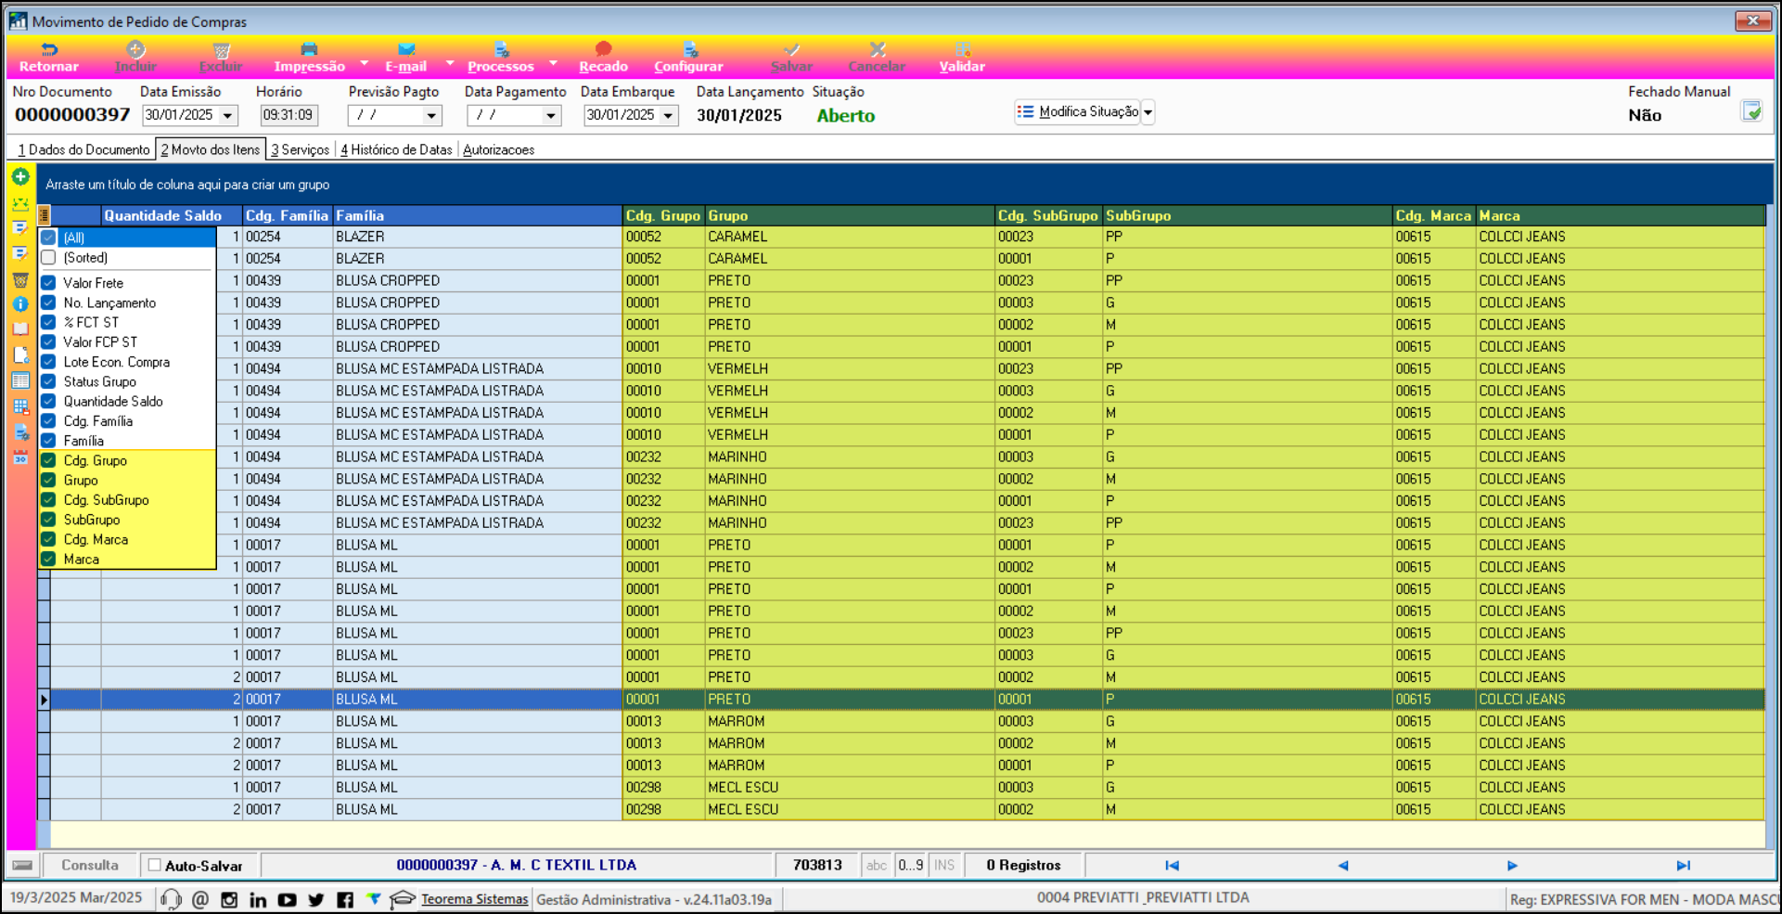1782x914 pixels.
Task: Click the Modifica Situação button
Action: [x=1077, y=112]
